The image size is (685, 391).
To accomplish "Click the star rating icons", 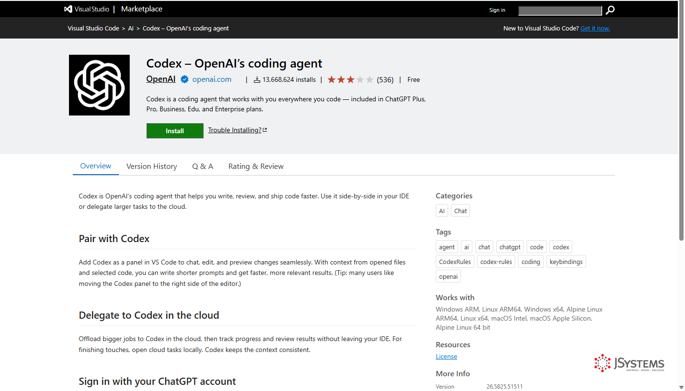I will (x=351, y=79).
